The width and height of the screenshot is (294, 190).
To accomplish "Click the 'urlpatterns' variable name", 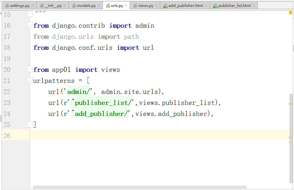I will click(x=54, y=81).
